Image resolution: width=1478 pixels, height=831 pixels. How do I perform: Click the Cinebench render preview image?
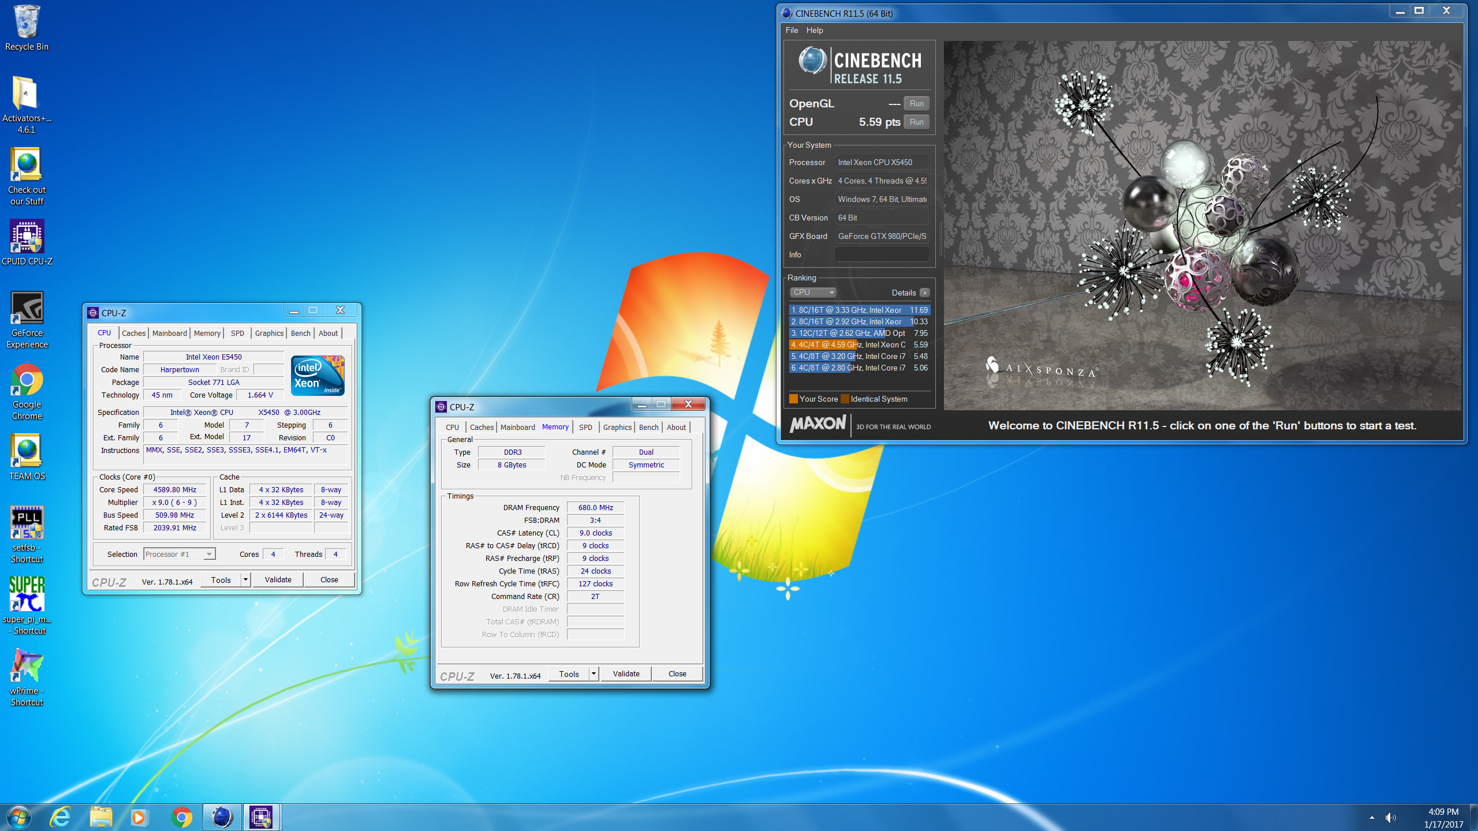tap(1203, 225)
